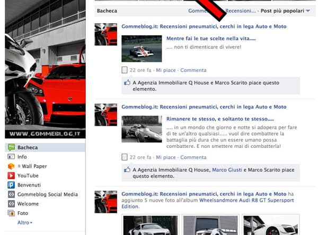Viewport: 318px width, 235px height.
Task: Open the racing car thumbnail of first post
Action: pos(142,49)
